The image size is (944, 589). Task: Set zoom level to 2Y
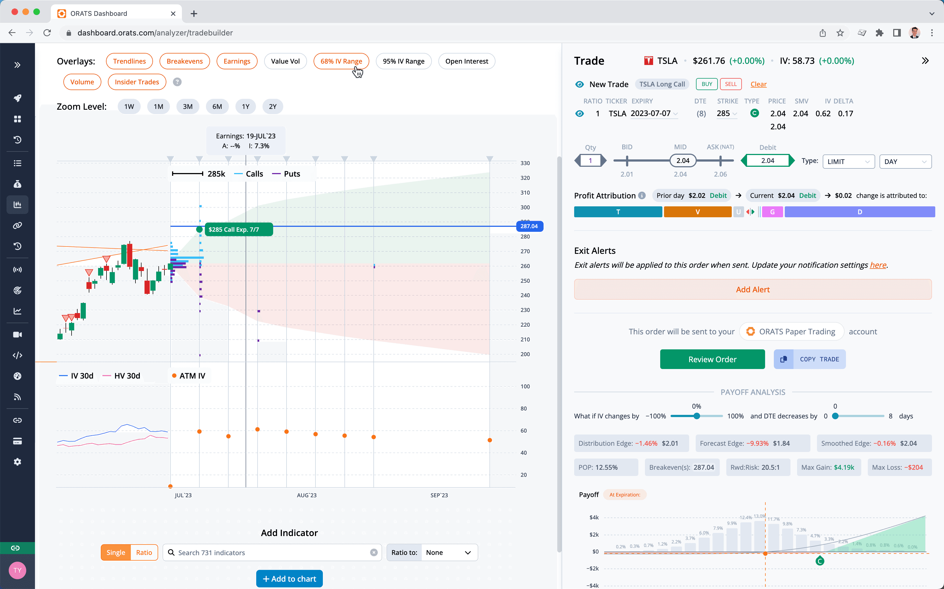273,106
